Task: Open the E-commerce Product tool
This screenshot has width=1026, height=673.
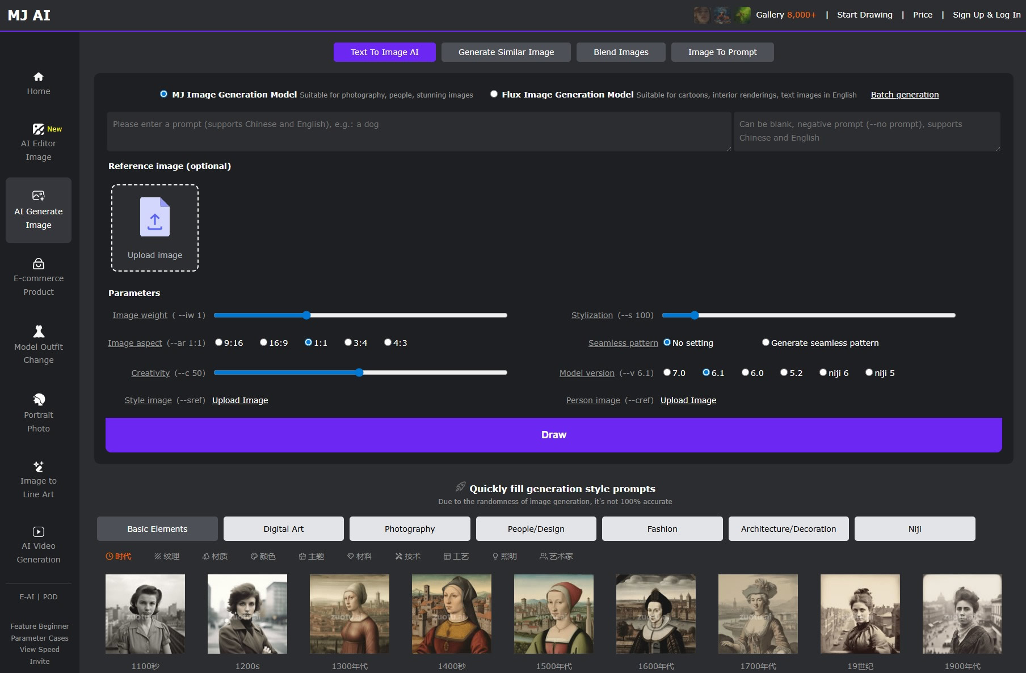Action: [x=39, y=278]
